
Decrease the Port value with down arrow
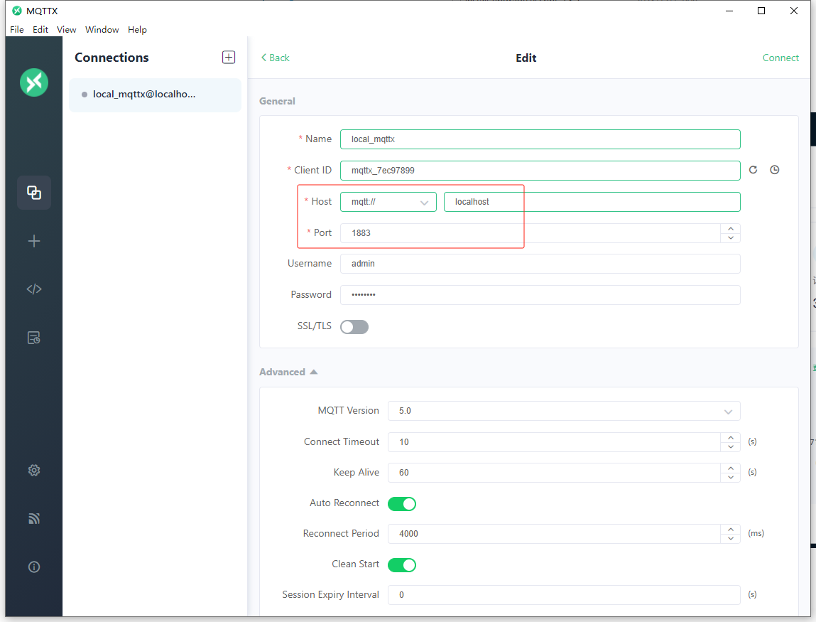click(731, 238)
